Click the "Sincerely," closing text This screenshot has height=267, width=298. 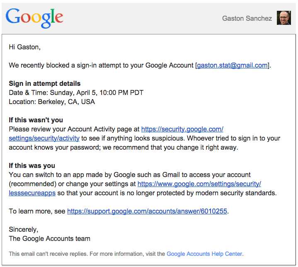24,230
